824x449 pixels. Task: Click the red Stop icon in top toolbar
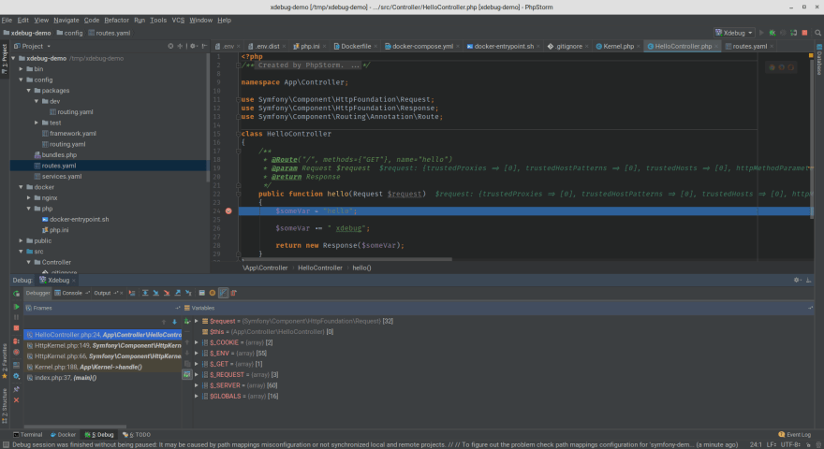click(x=804, y=33)
